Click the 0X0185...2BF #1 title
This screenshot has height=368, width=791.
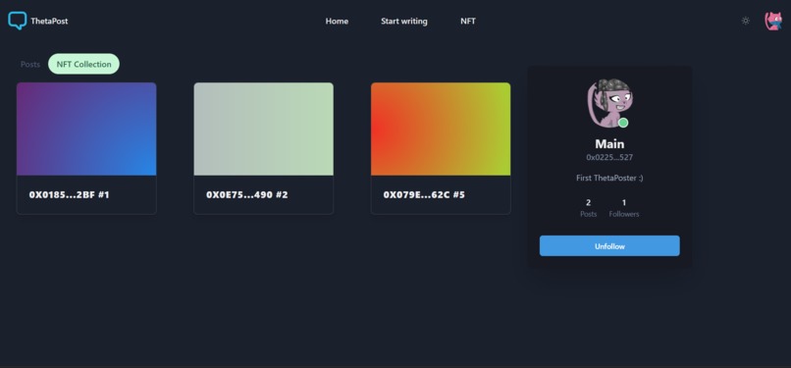[69, 194]
